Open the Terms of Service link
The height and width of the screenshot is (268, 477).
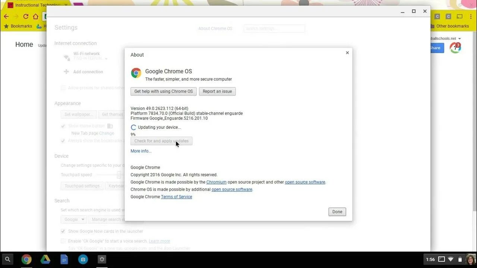coord(177,197)
